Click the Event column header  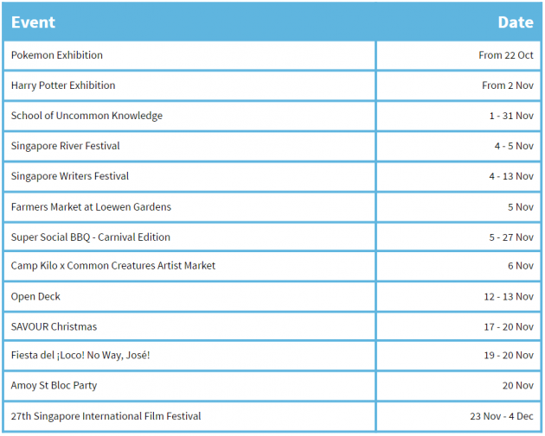tap(33, 22)
